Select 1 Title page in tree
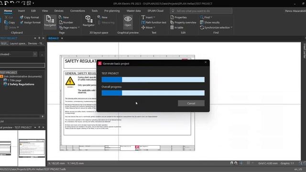This screenshot has width=306, height=172. 14,80
